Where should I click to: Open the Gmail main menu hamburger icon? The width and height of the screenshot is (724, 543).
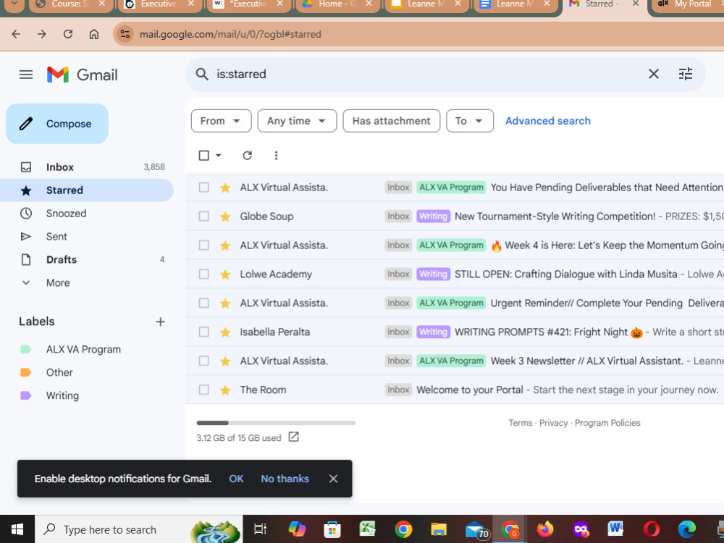click(26, 75)
